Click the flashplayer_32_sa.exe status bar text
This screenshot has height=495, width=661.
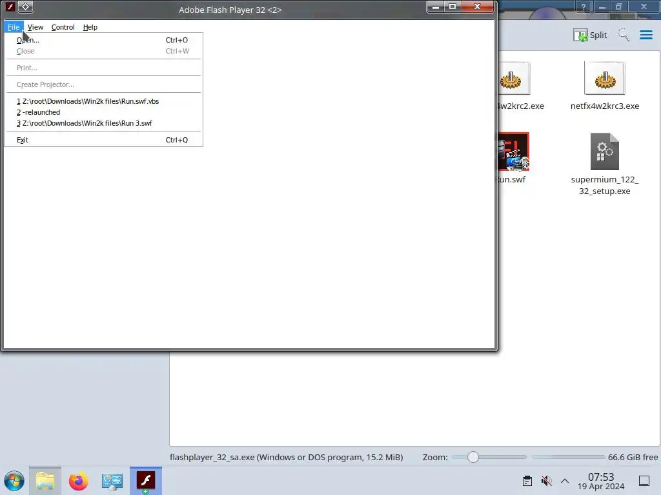tap(286, 457)
